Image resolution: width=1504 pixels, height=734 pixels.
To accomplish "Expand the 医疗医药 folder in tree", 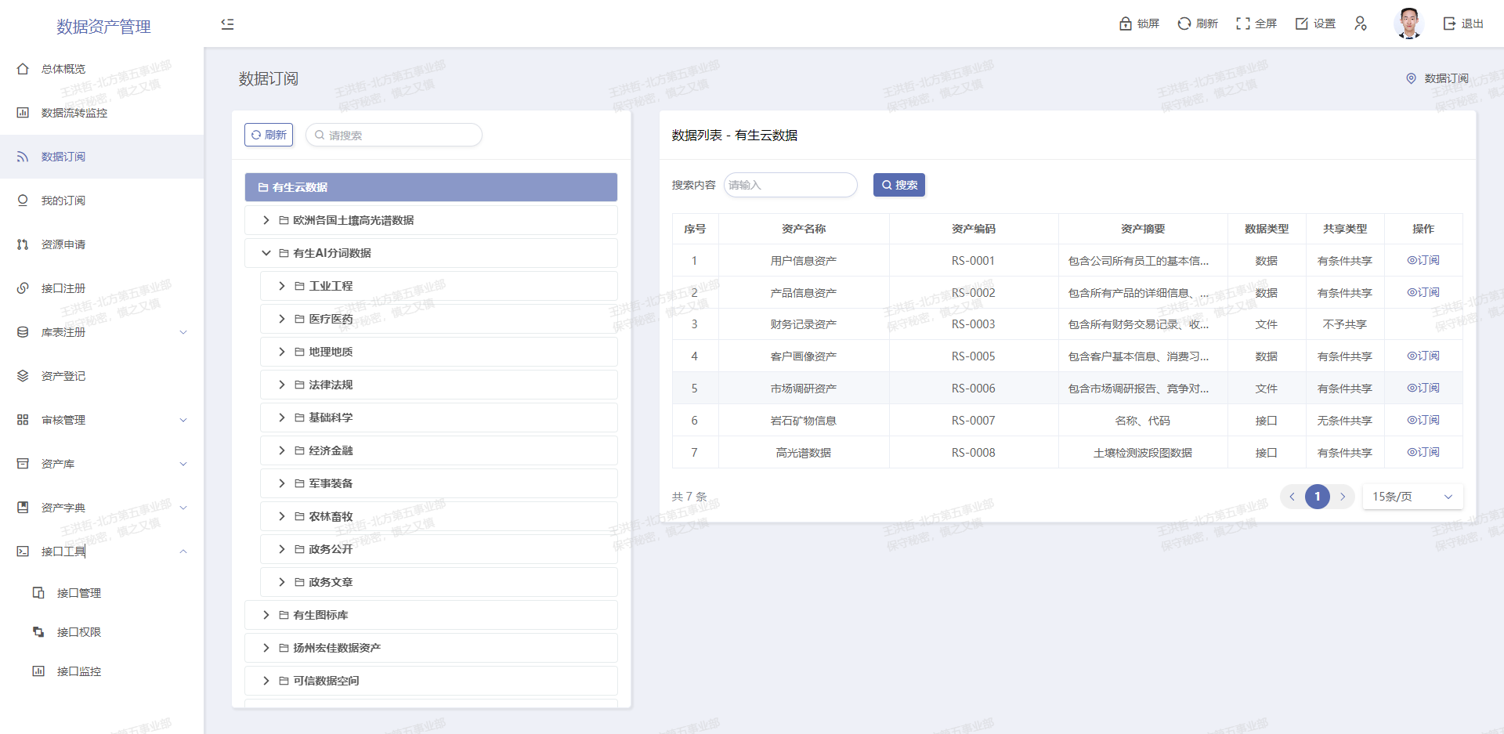I will click(282, 319).
